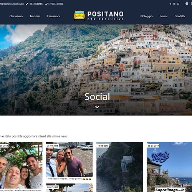Open the Escursioni menu item
192x192 pixels.
tap(54, 16)
